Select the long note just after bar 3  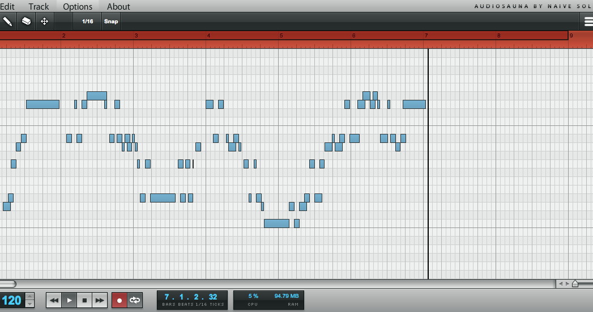[x=163, y=197]
